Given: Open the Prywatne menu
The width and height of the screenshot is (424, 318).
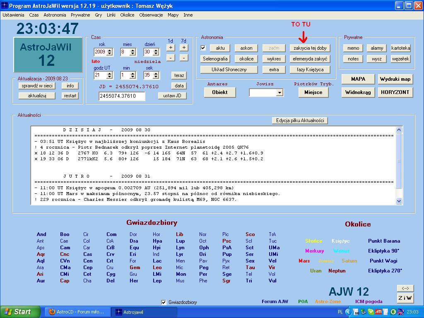Looking at the screenshot, I should tap(80, 15).
